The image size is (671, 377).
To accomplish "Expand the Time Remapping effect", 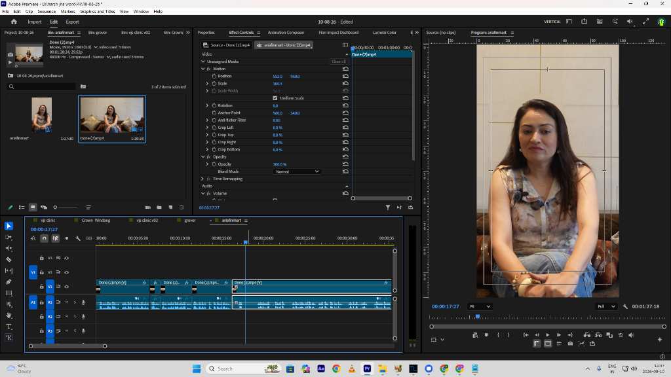I will tap(202, 179).
